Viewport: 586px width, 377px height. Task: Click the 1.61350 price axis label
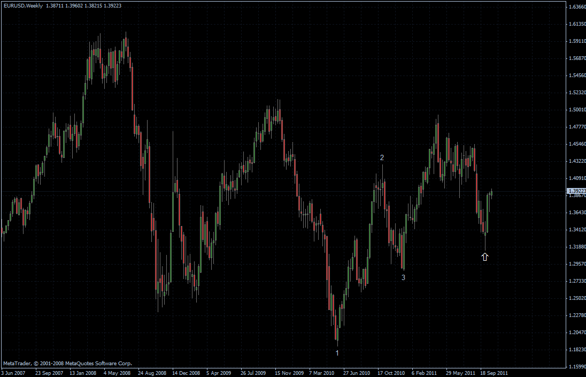(x=577, y=24)
